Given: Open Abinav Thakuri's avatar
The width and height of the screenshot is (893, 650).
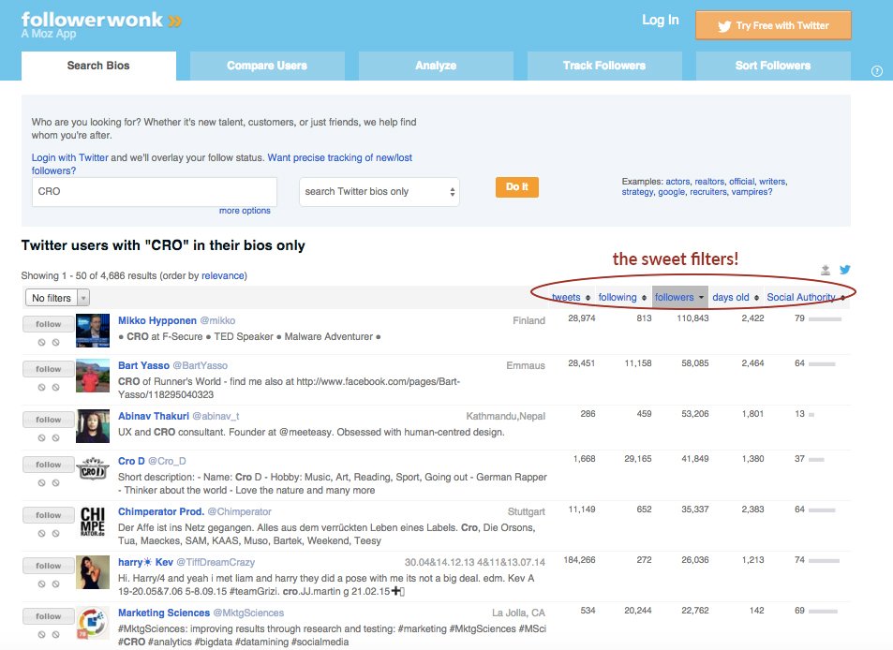Looking at the screenshot, I should 93,426.
